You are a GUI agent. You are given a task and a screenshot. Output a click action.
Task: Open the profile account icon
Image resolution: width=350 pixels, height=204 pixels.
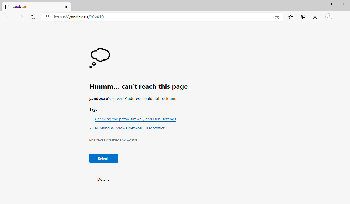tap(329, 17)
